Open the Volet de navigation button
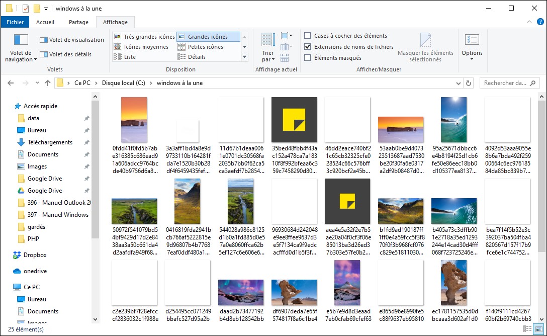 (x=21, y=46)
